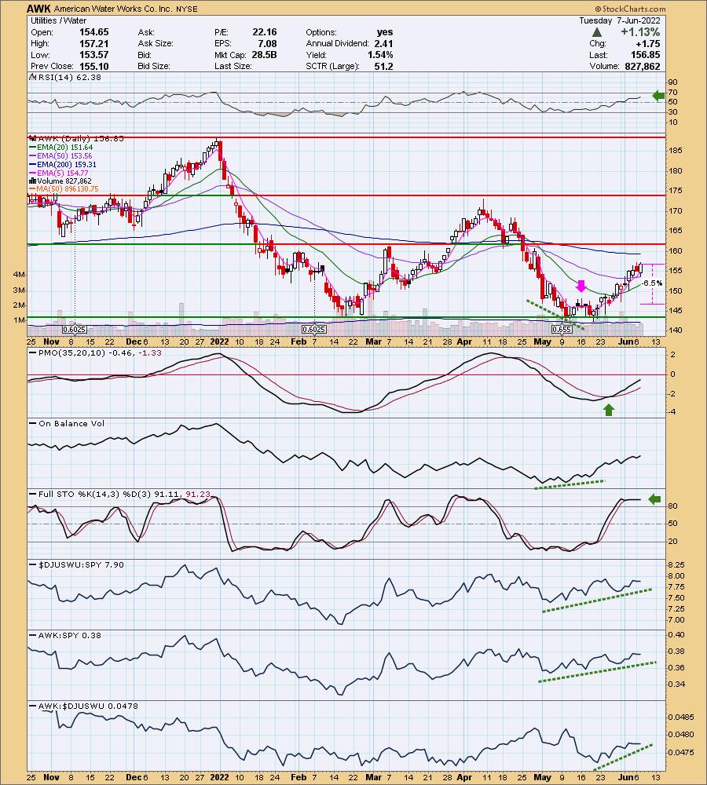Select the RSI(14) 62.38 indicator label
Viewport: 707px width, 785px height.
64,77
